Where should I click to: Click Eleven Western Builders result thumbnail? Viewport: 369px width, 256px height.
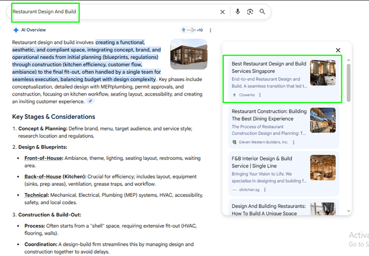pos(323,120)
